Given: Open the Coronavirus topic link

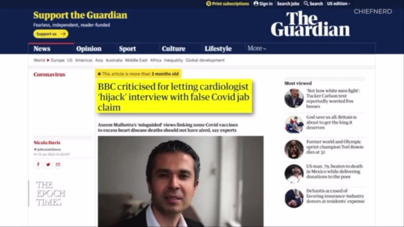Looking at the screenshot, I should point(49,74).
